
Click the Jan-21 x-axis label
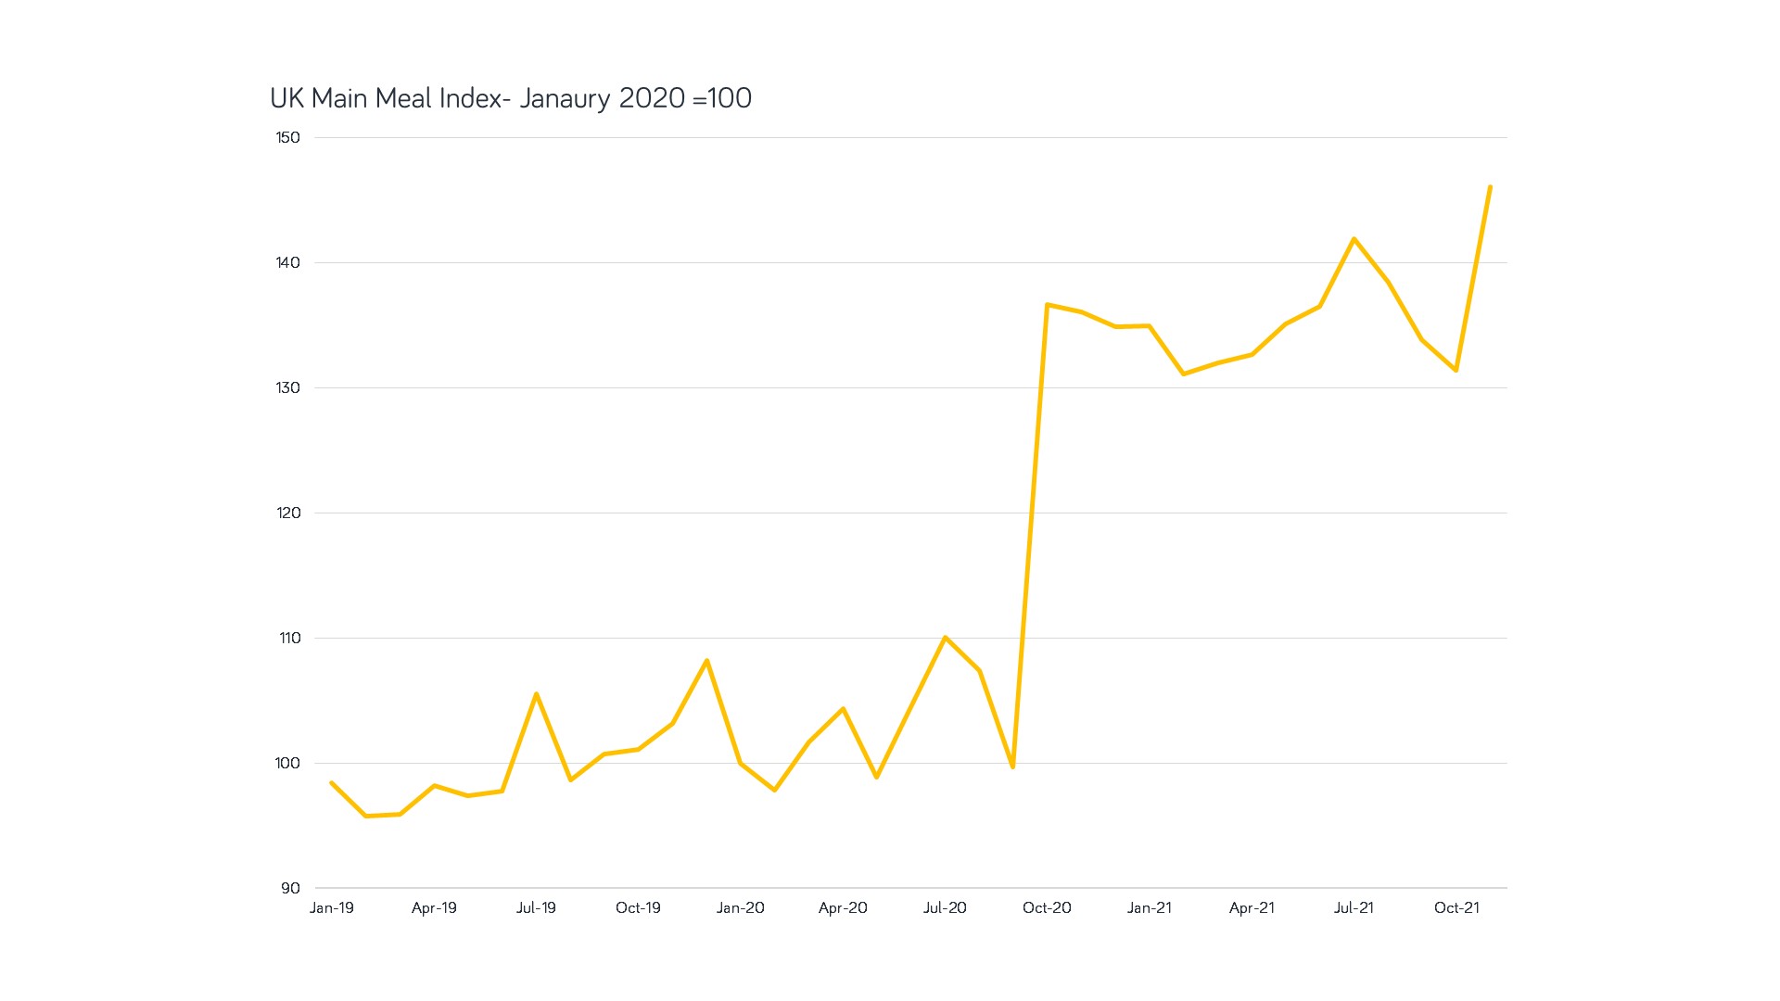(1150, 907)
